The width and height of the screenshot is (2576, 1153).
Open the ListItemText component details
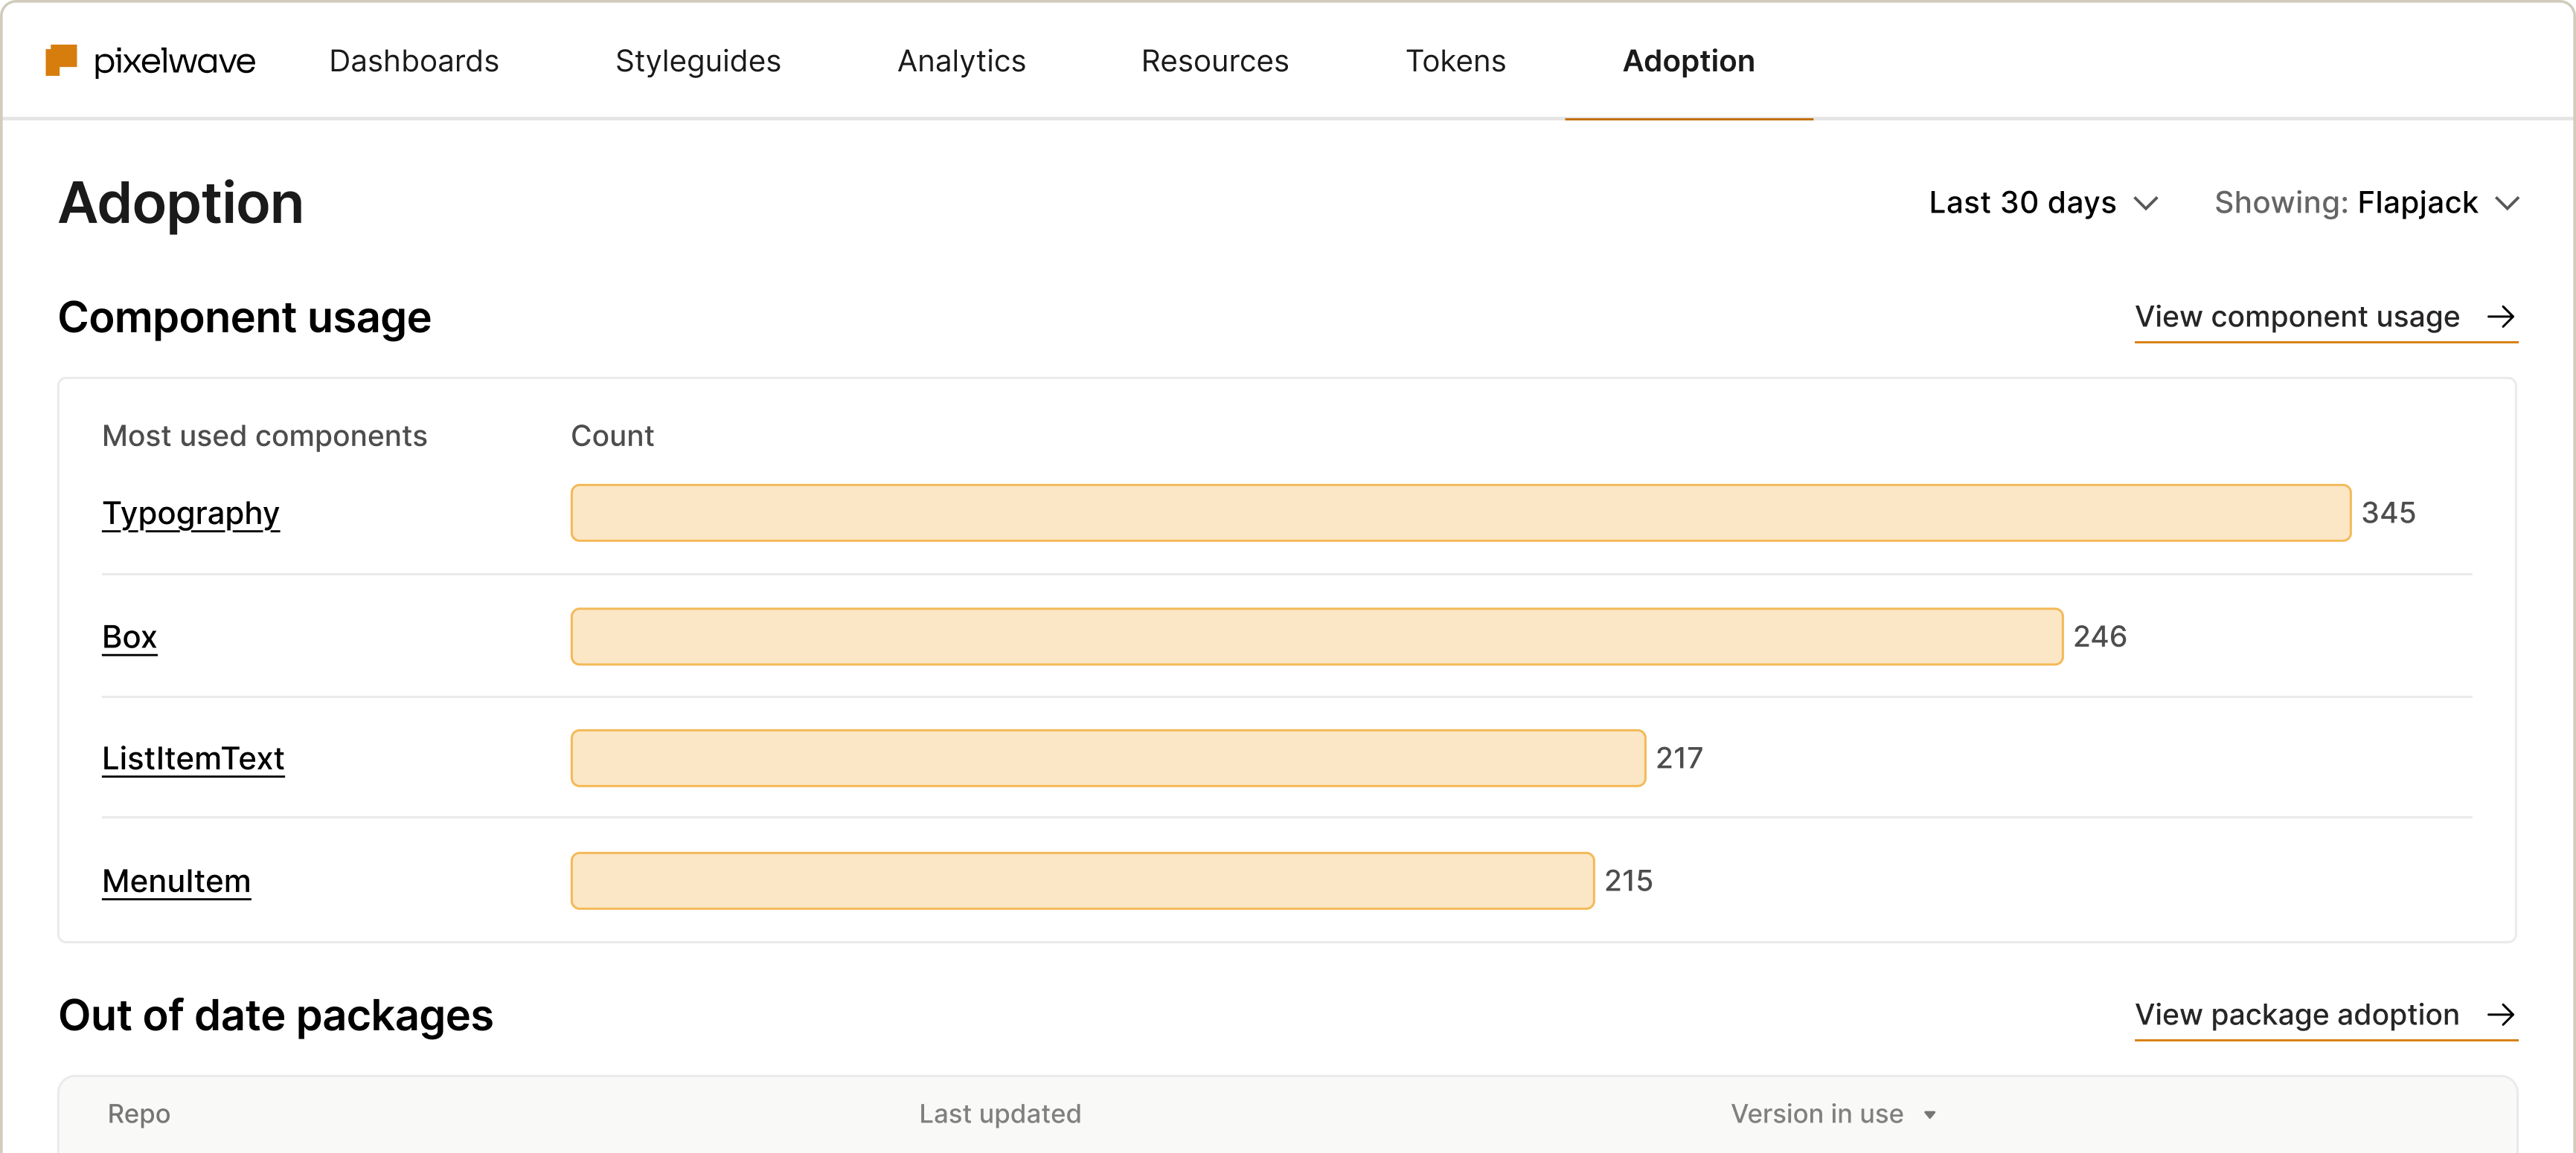(x=192, y=758)
